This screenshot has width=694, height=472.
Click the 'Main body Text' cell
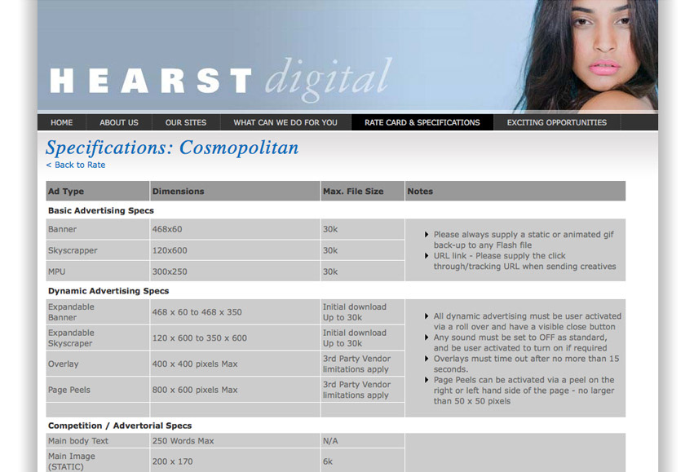point(97,440)
